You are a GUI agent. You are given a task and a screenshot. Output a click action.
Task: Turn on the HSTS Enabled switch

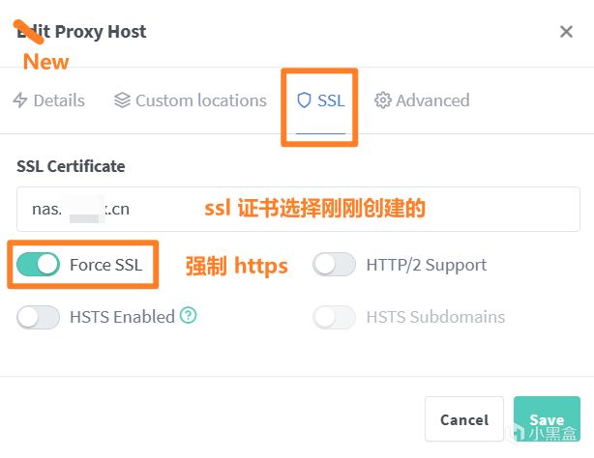click(x=39, y=317)
